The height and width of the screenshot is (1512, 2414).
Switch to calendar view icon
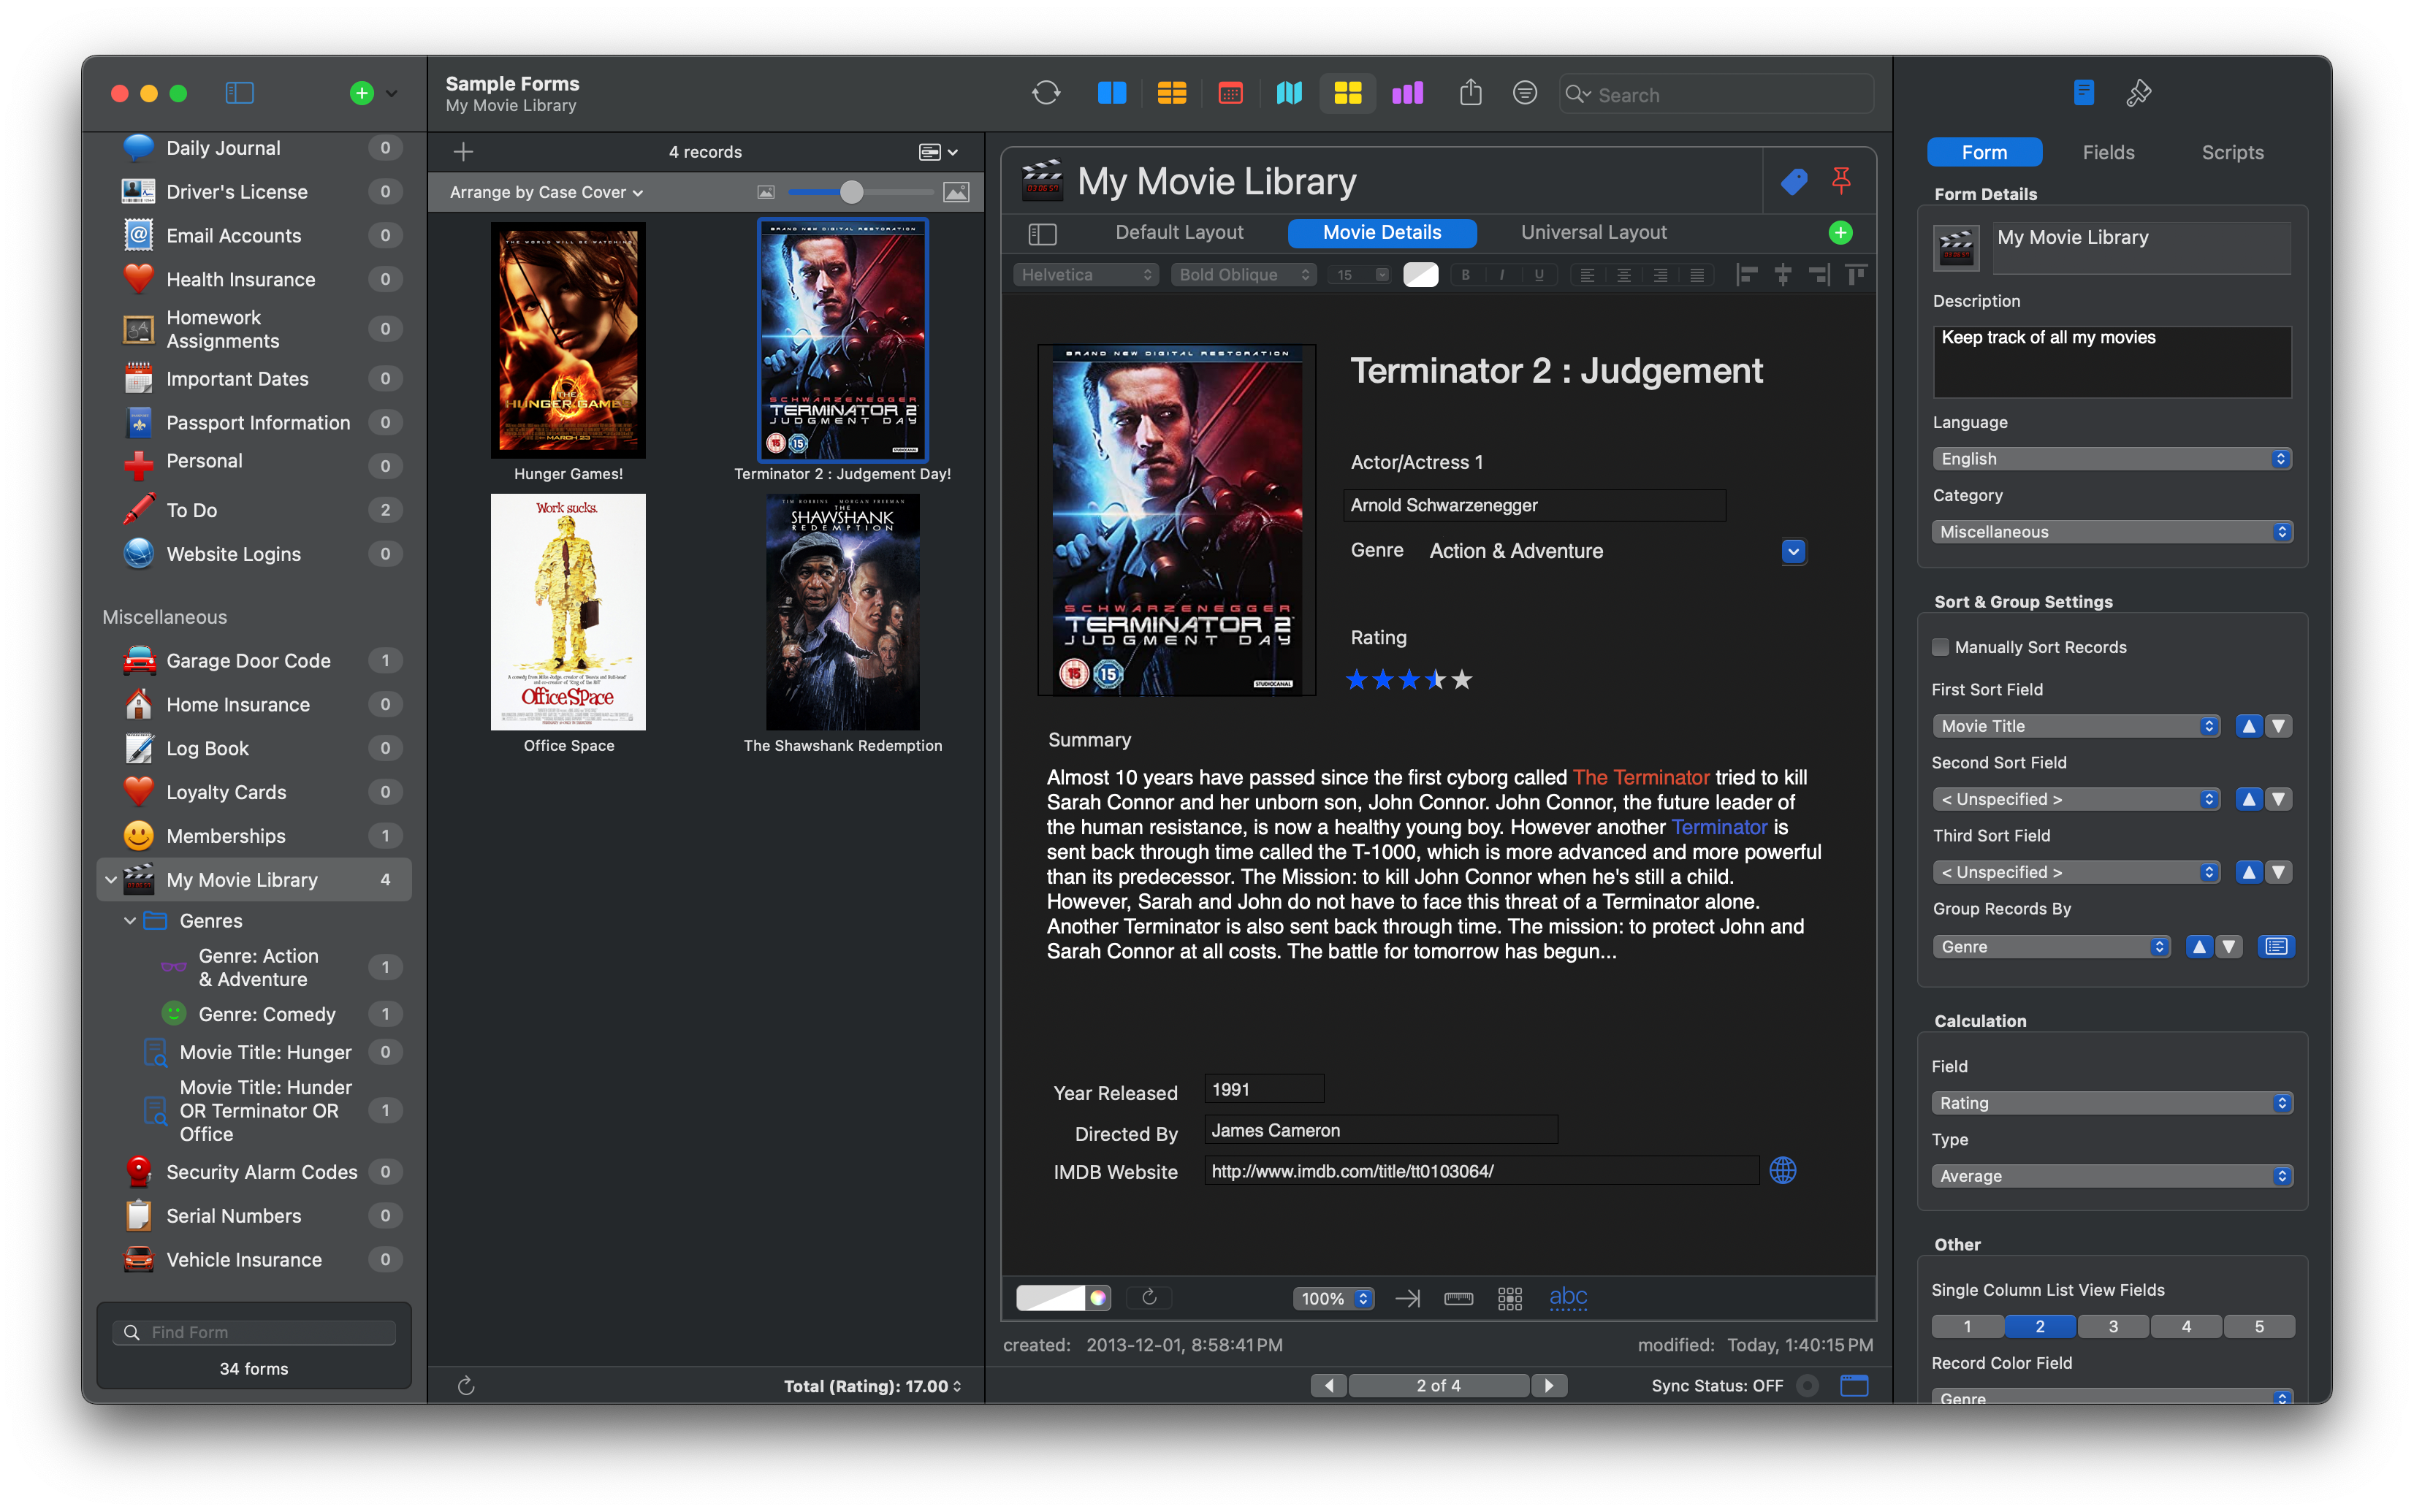pos(1230,93)
